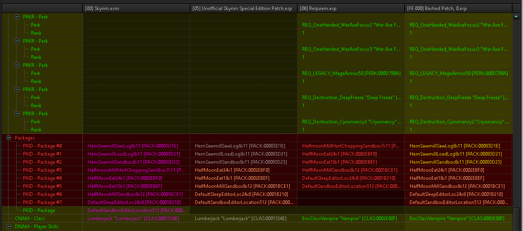Viewport: 523px width, 231px height.
Task: Click REQ_Destruction_Cyromancy2 in Requiem.esp column
Action: pyautogui.click(x=351, y=122)
